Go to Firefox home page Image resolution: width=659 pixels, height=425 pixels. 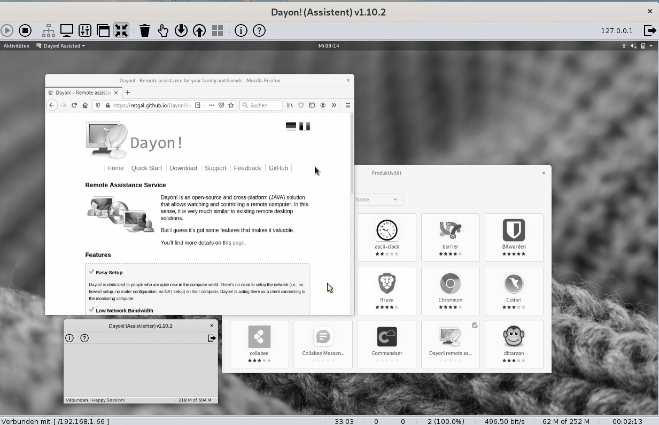(85, 105)
